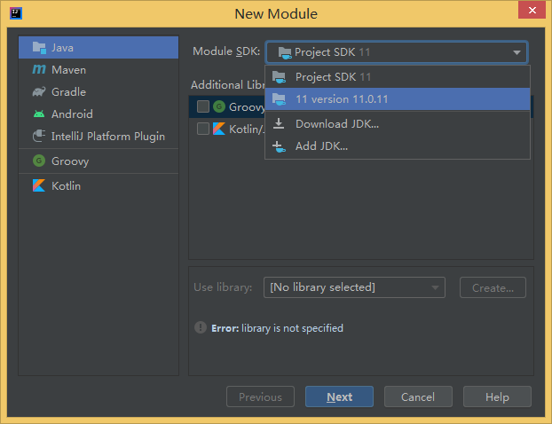Image resolution: width=552 pixels, height=424 pixels.
Task: Click the Groovy library icon in Additional Libraries
Action: pos(219,106)
